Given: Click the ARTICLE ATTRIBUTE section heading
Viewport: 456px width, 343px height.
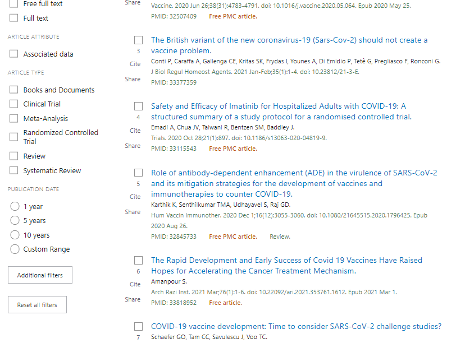Looking at the screenshot, I should coord(34,37).
